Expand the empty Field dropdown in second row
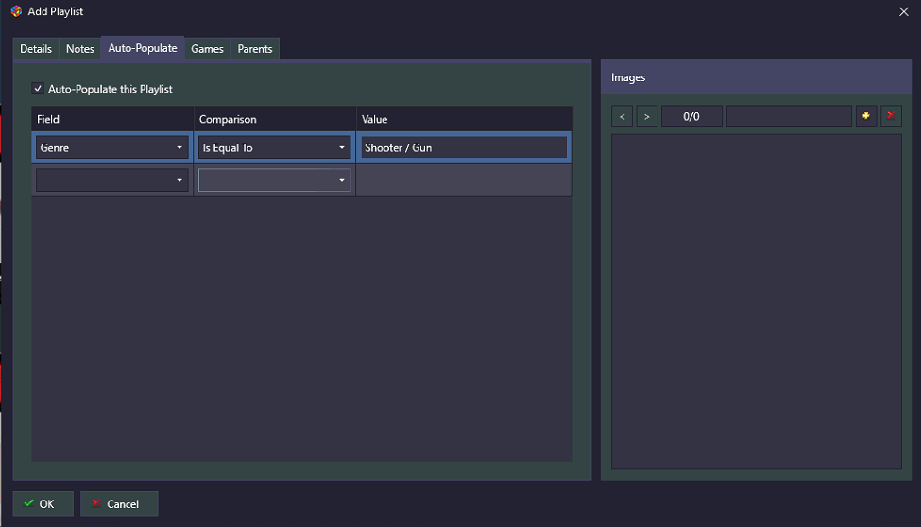Viewport: 921px width, 527px height. point(112,180)
